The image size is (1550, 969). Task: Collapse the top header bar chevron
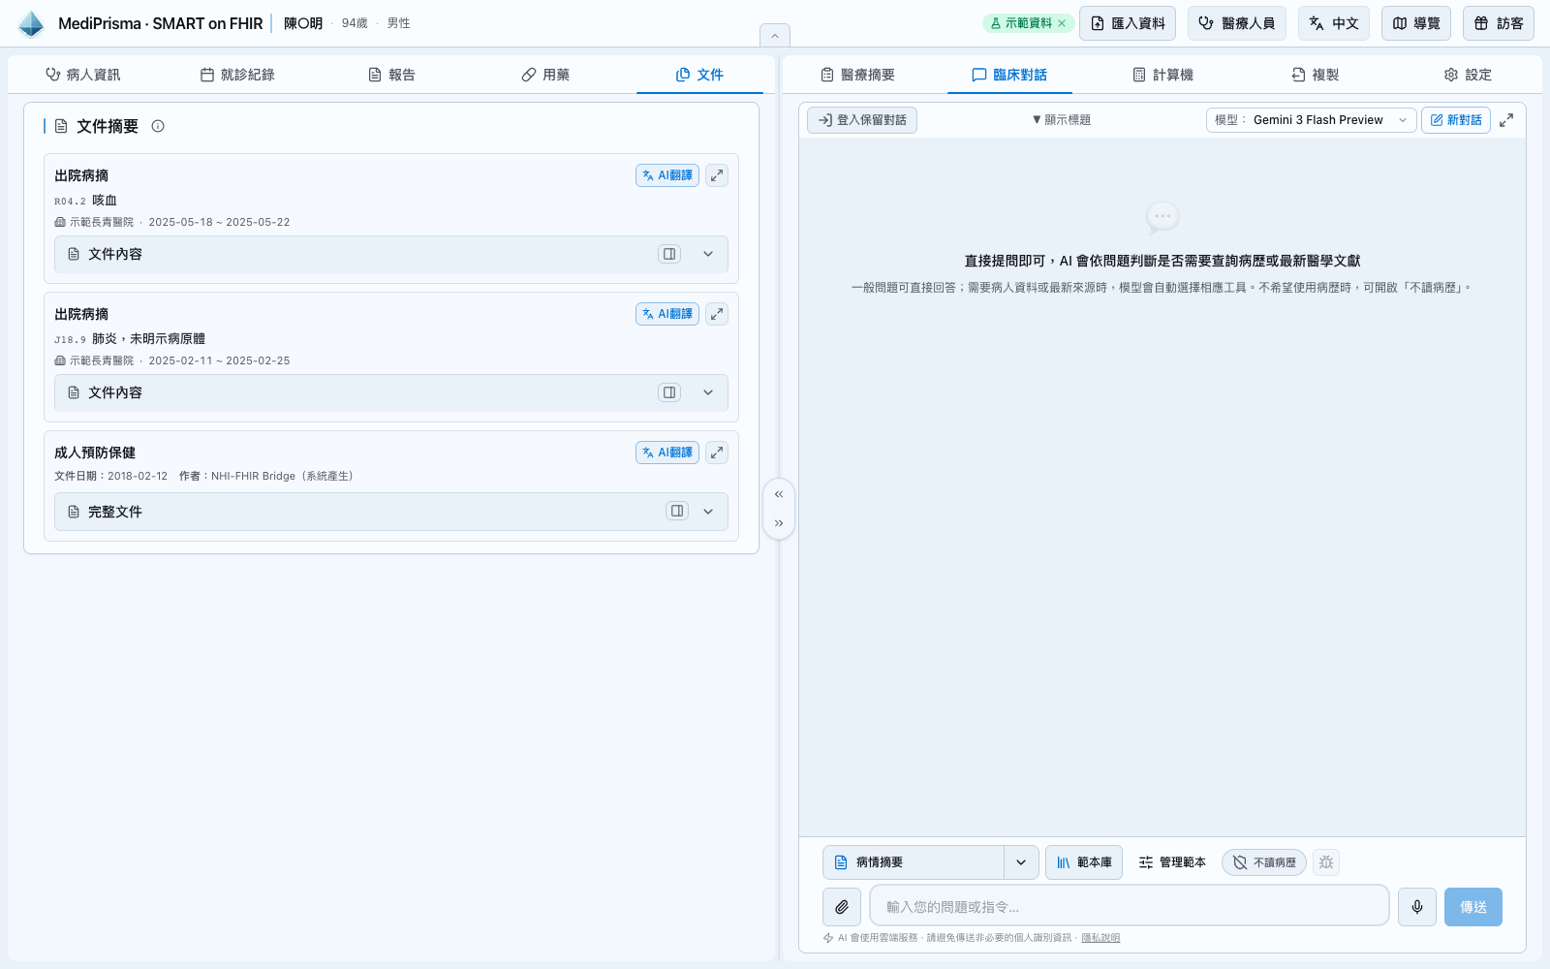point(775,36)
